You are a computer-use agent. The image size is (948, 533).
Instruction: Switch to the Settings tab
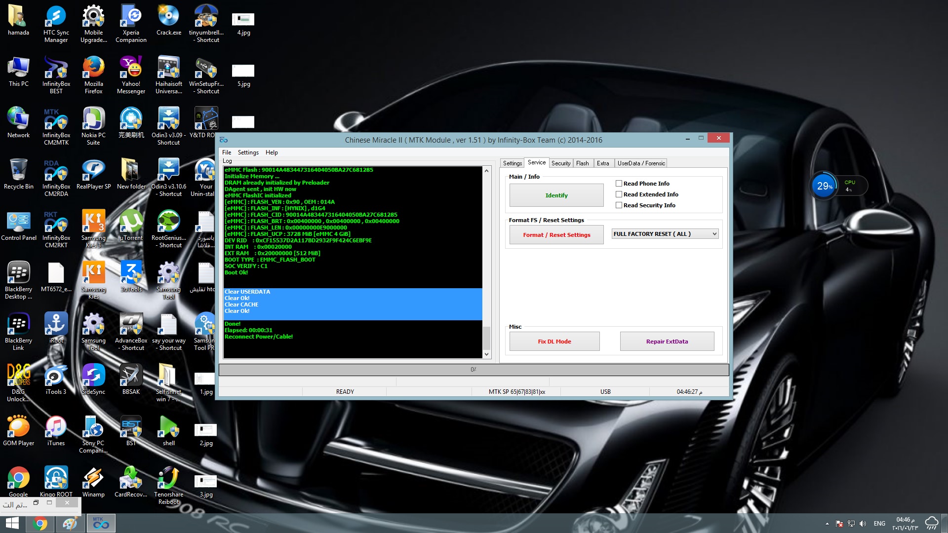click(513, 163)
